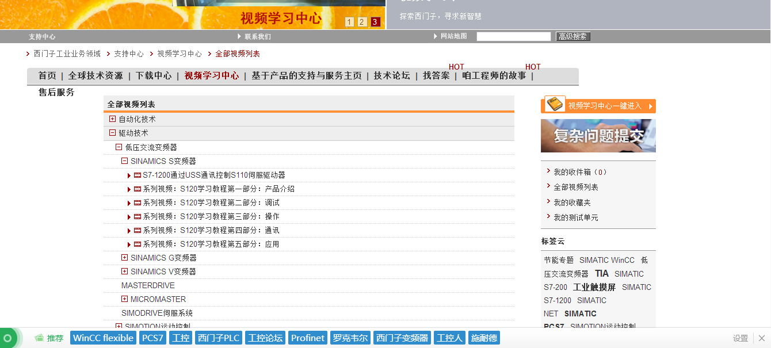This screenshot has height=348, width=771.
Task: Click video icon beside S120学习教程第四部分：通讯
Action: 138,231
